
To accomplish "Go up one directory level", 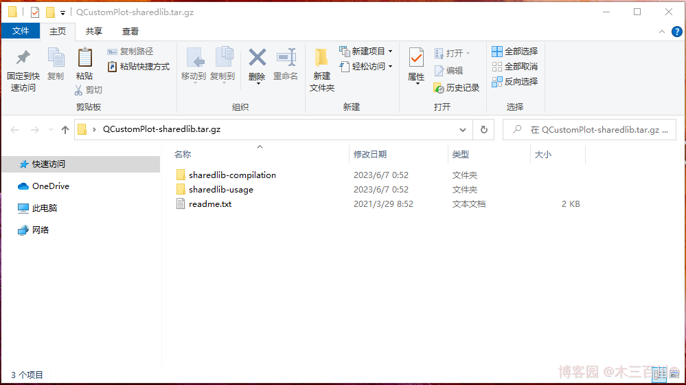I will tap(65, 129).
